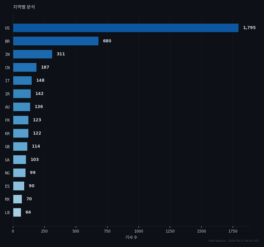Click the AU country axis label
264x247 pixels.
[7, 107]
